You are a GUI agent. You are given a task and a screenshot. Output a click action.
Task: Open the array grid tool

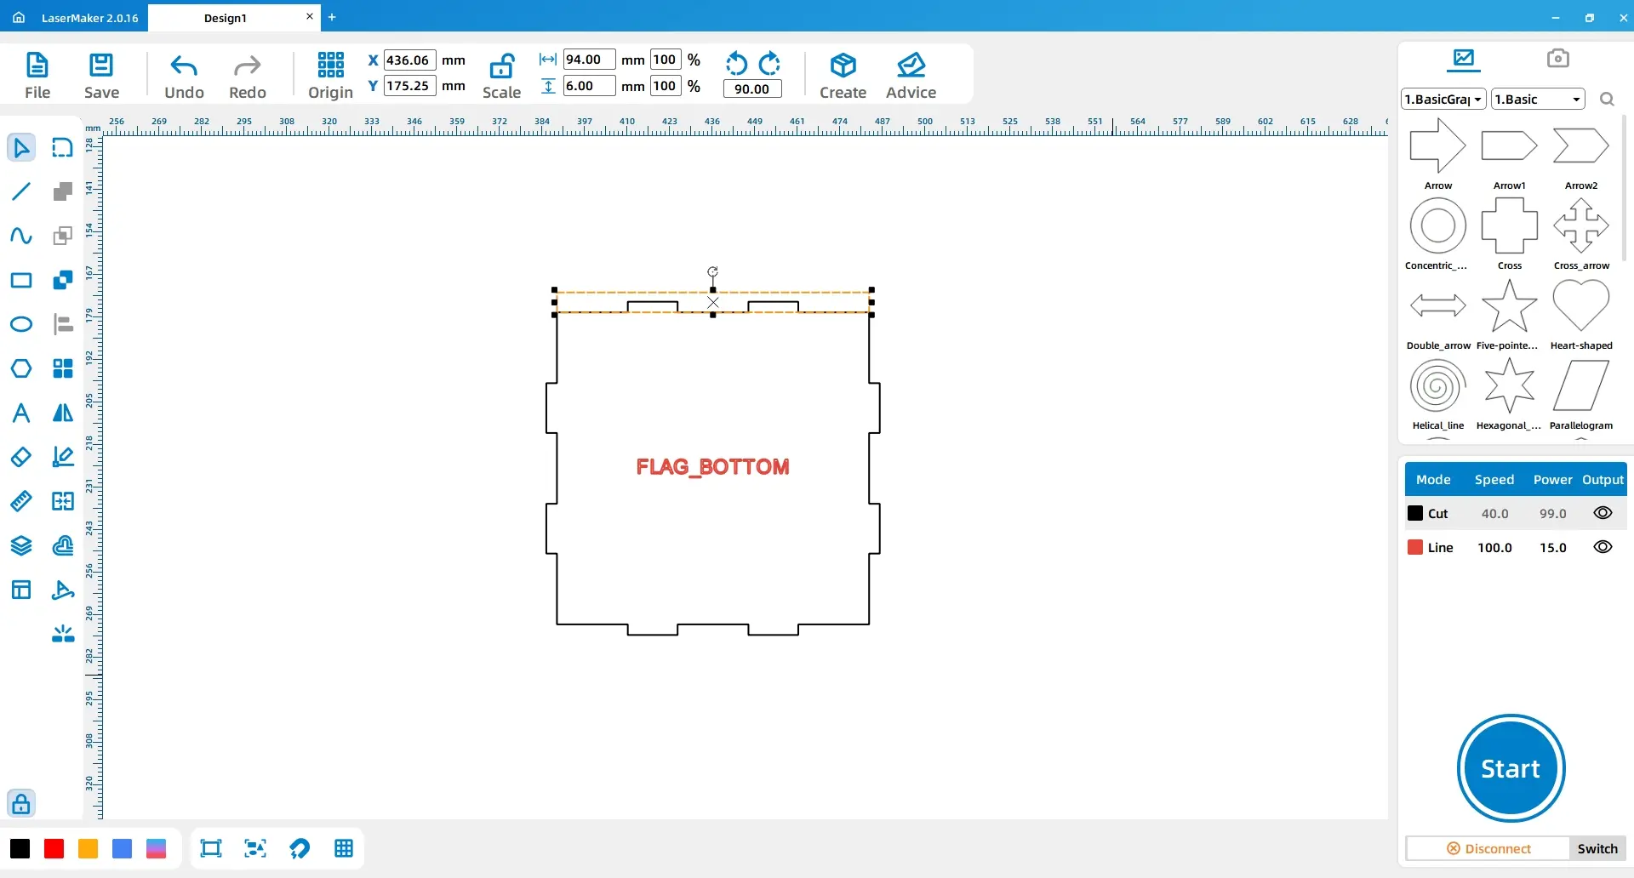63,368
